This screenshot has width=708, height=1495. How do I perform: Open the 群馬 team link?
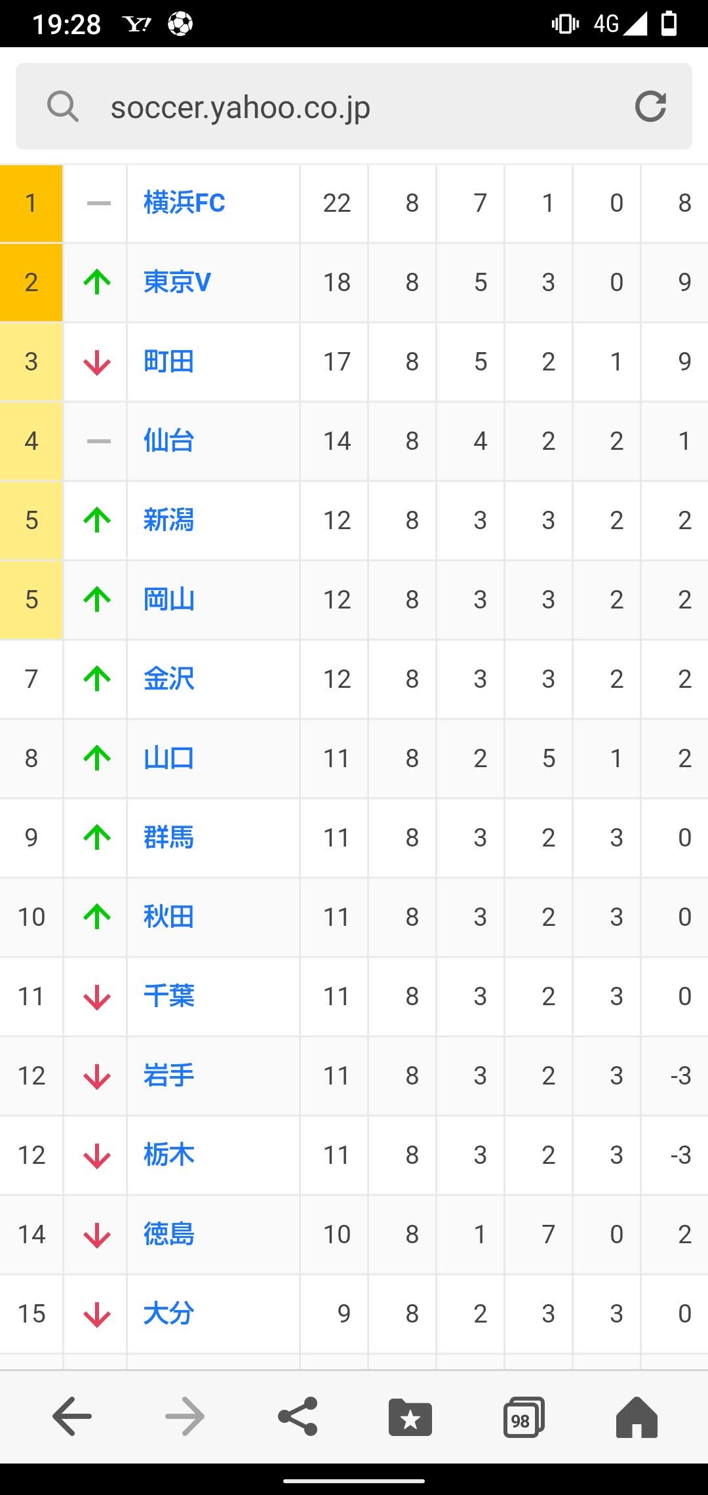(168, 838)
